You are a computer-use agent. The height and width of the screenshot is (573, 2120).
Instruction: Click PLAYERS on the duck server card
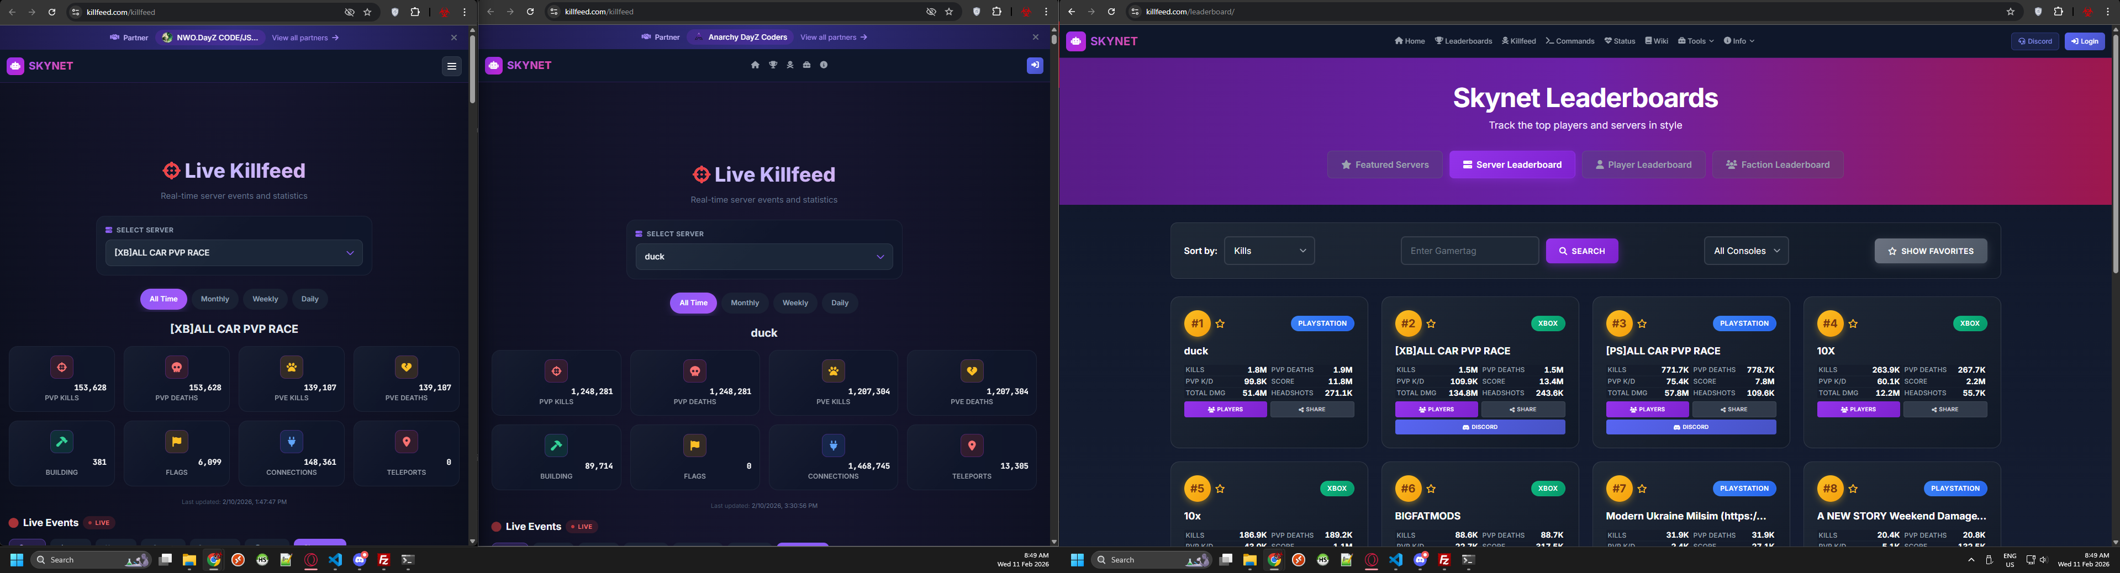[x=1225, y=410]
